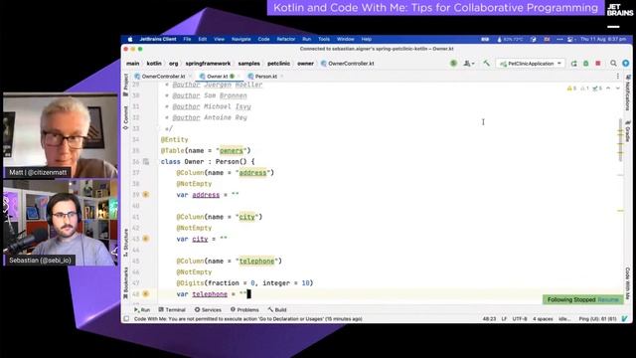The width and height of the screenshot is (636, 358).
Task: Open the Services tool window
Action: click(x=208, y=309)
